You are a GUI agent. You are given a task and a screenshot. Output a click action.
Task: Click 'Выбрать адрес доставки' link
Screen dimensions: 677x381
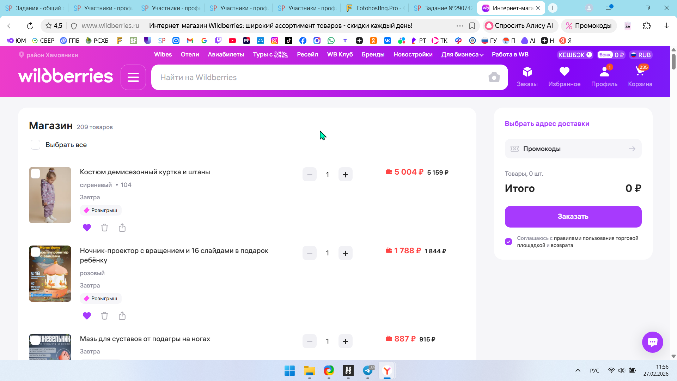click(547, 123)
